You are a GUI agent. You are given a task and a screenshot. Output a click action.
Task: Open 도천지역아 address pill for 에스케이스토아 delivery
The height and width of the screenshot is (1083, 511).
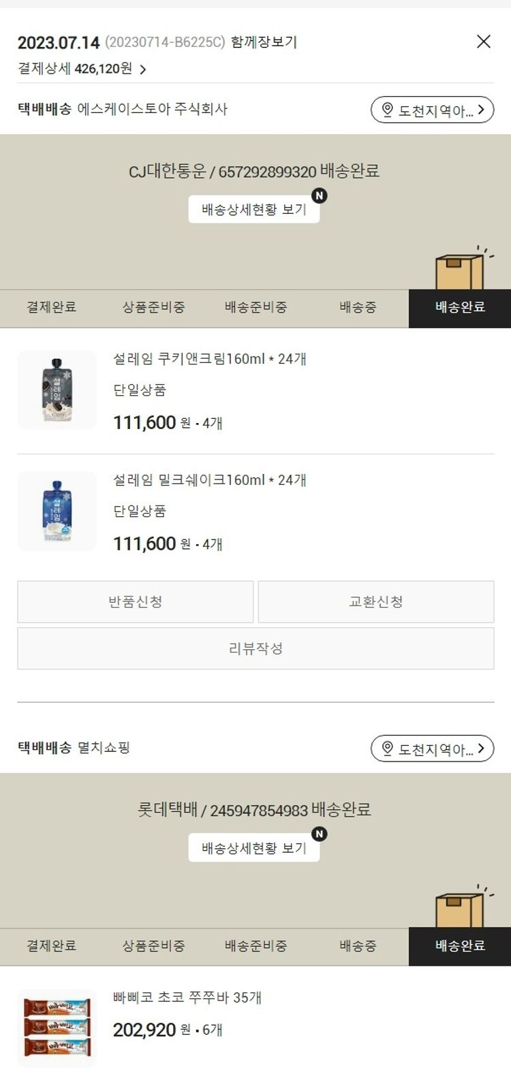432,110
